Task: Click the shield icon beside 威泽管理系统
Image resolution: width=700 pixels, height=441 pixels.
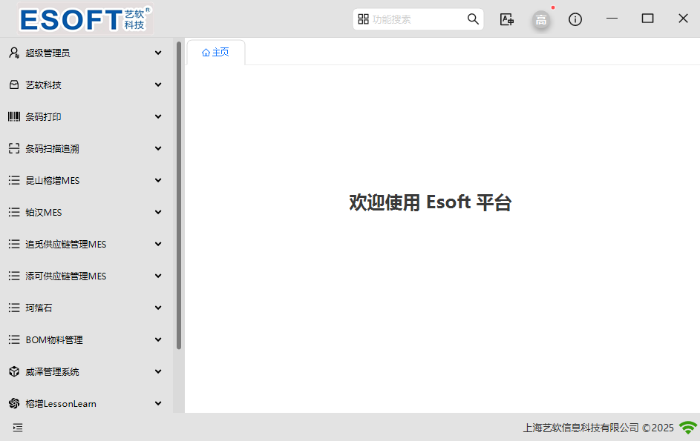Action: (x=13, y=371)
